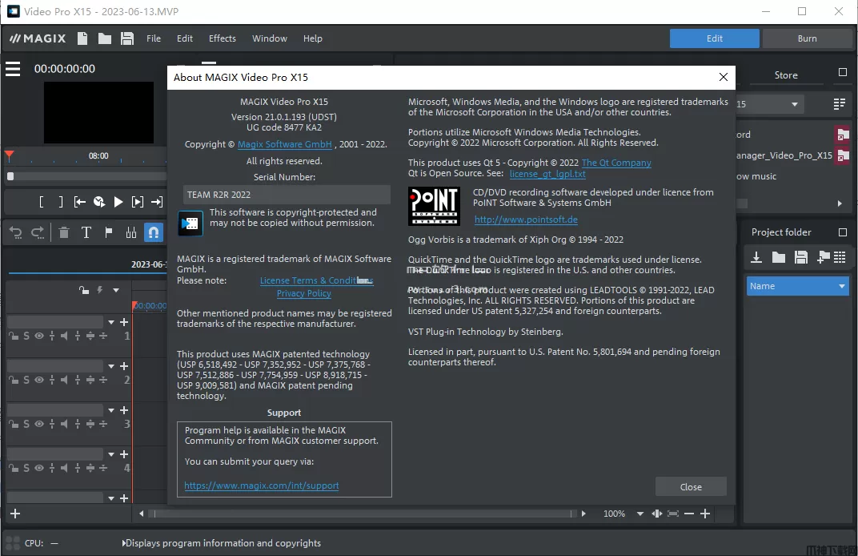858x556 pixels.
Task: Open the hamburger menu above the preview monitor
Action: pyautogui.click(x=13, y=69)
